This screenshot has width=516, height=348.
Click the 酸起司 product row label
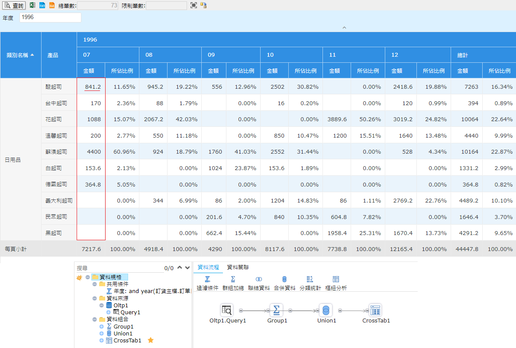54,87
